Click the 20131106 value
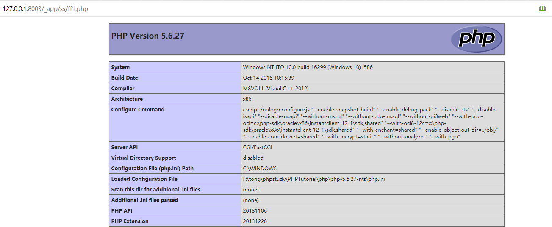This screenshot has width=552, height=227. (255, 211)
